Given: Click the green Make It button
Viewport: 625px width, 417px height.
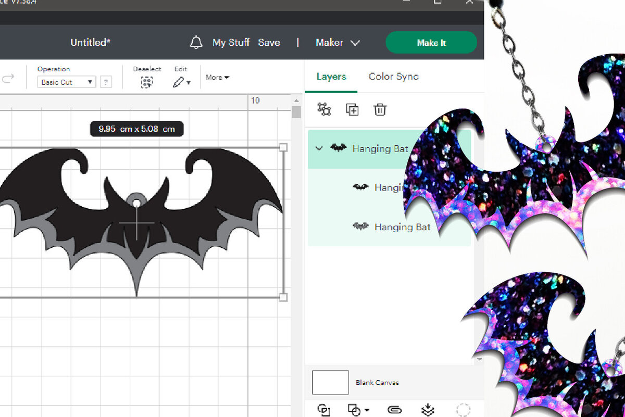Looking at the screenshot, I should [431, 43].
